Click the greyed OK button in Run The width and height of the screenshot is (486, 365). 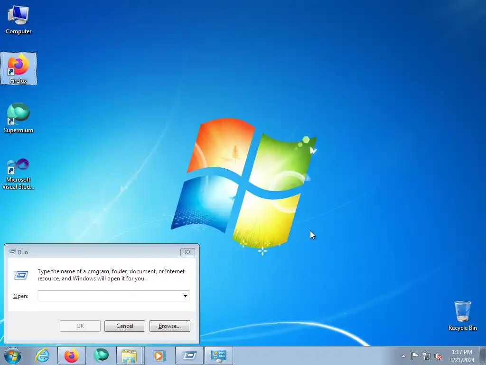80,326
